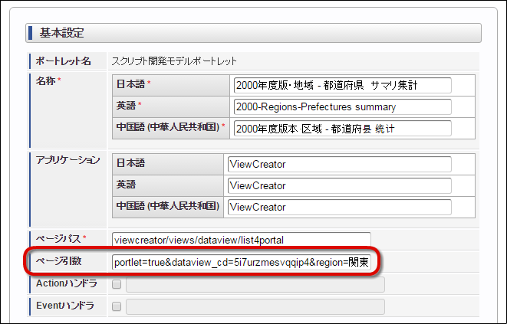Click the 名称 中国語 name field
The width and height of the screenshot is (507, 324).
click(342, 129)
